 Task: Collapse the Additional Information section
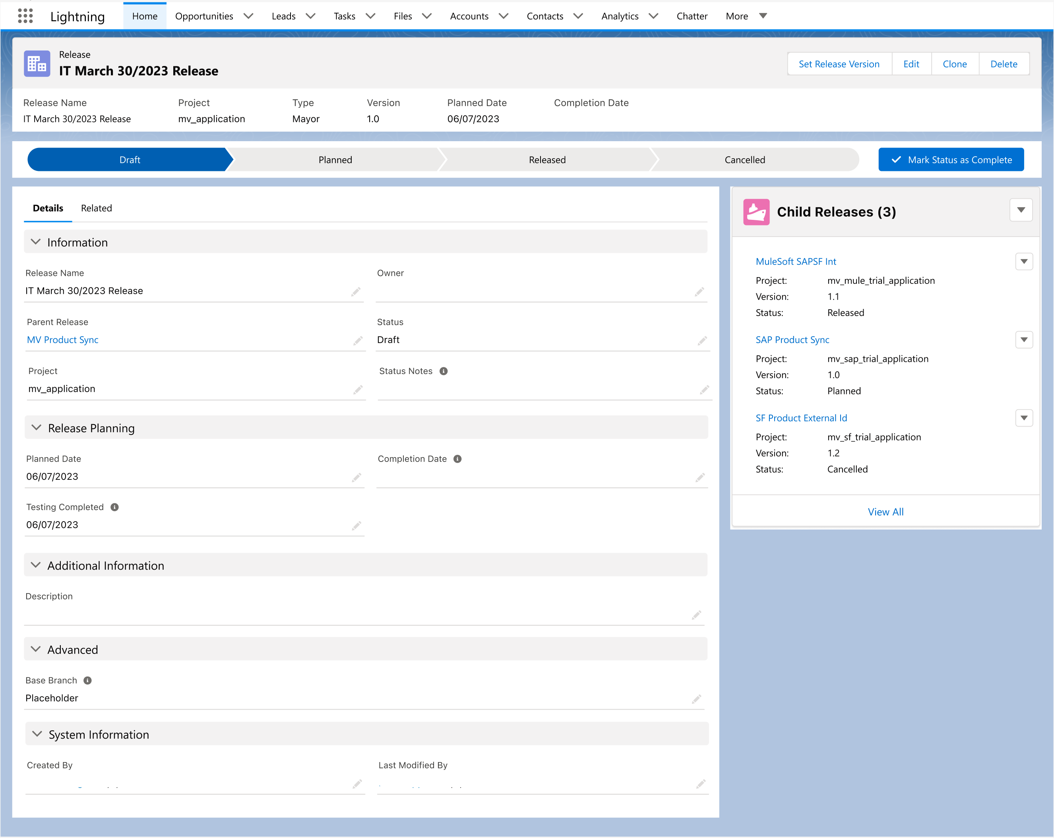point(36,565)
